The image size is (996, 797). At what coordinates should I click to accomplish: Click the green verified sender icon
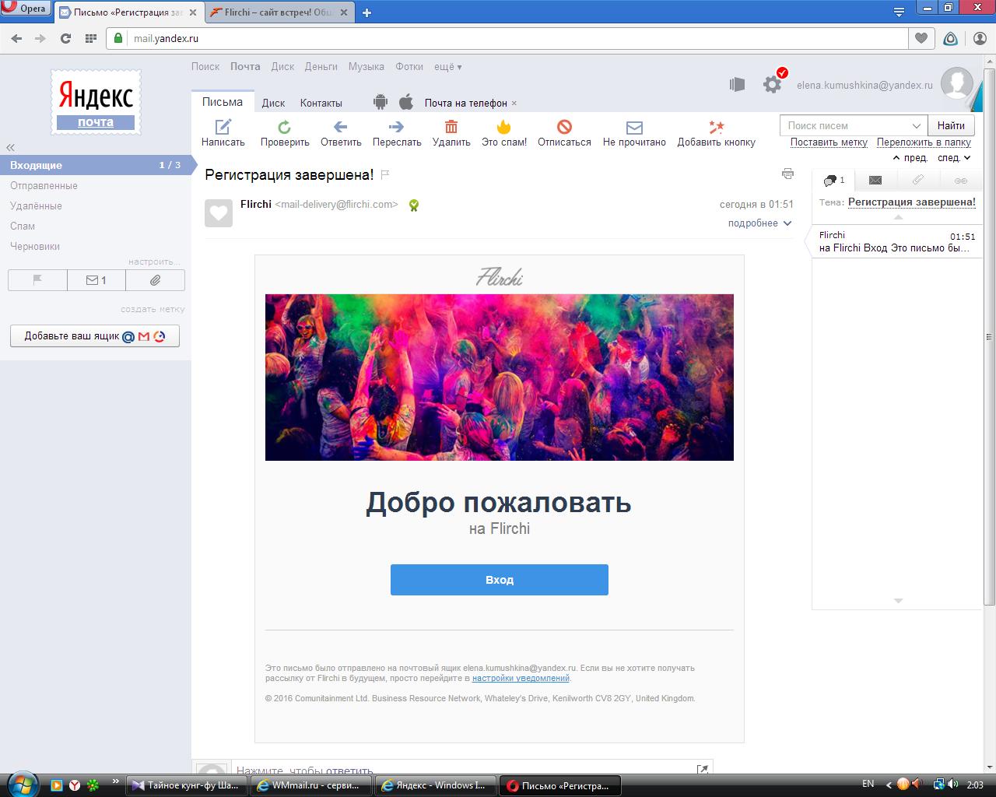(x=414, y=205)
